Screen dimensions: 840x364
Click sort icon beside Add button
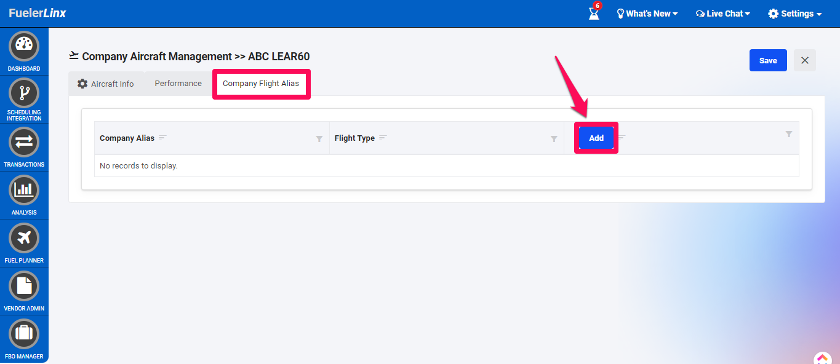[x=622, y=137]
